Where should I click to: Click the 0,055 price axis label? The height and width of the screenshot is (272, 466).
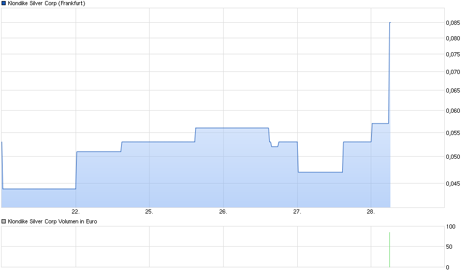[x=454, y=133]
